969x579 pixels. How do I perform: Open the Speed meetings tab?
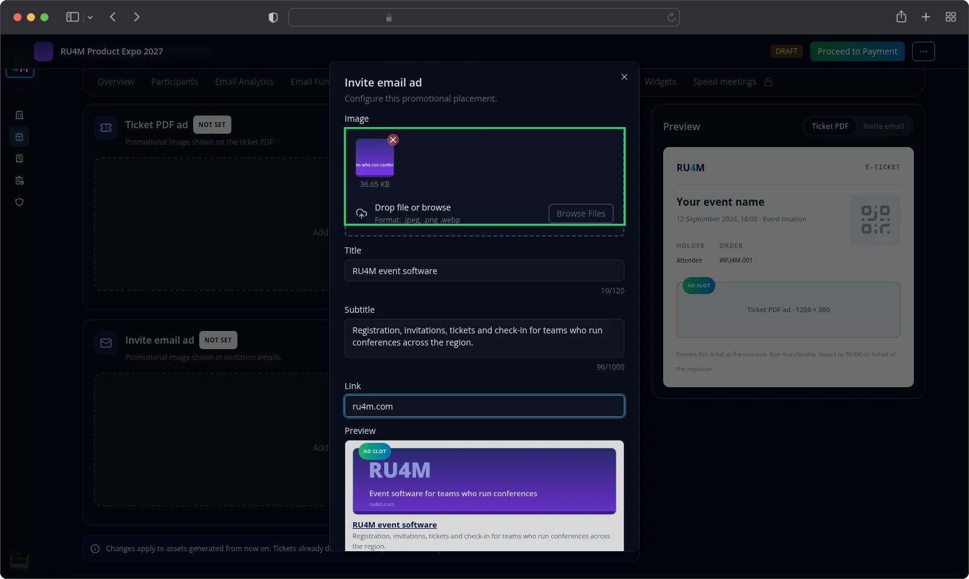(724, 82)
